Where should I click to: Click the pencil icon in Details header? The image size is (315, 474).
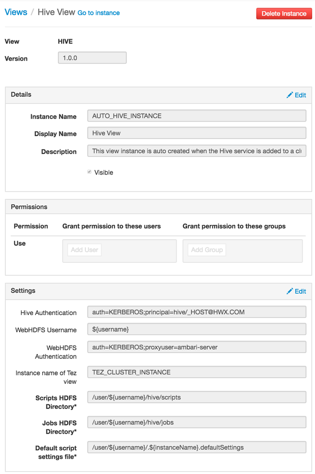(x=290, y=95)
